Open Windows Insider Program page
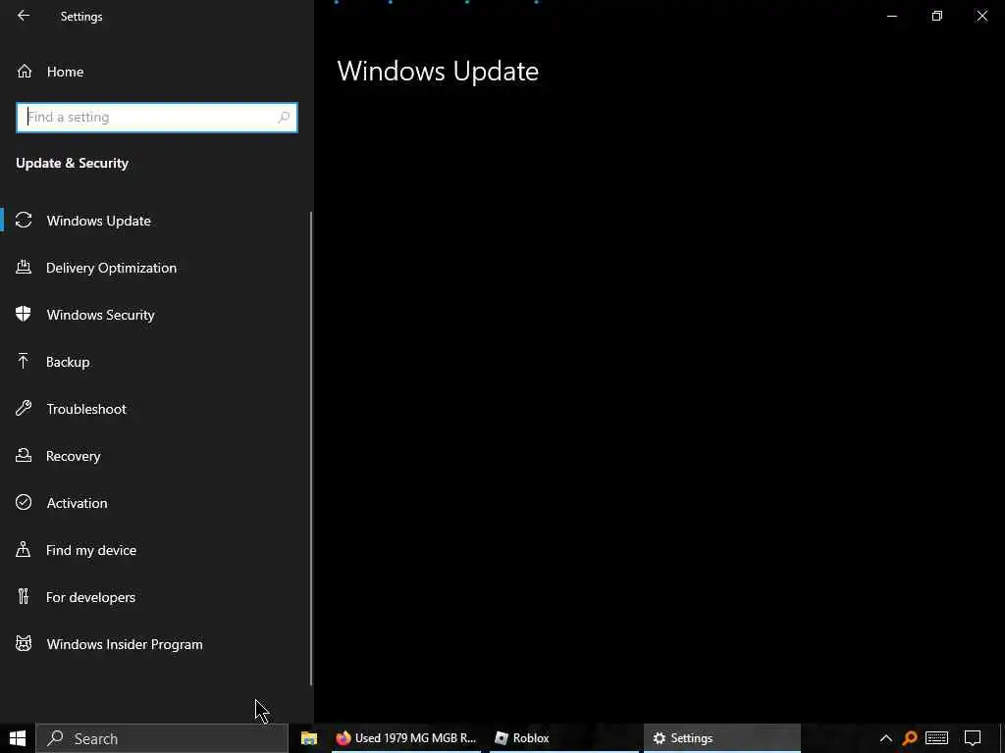This screenshot has height=753, width=1005. [125, 644]
